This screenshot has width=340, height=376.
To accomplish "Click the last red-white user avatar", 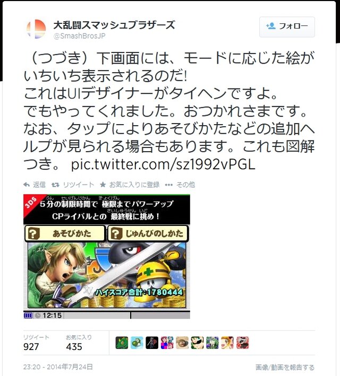I will tap(242, 343).
